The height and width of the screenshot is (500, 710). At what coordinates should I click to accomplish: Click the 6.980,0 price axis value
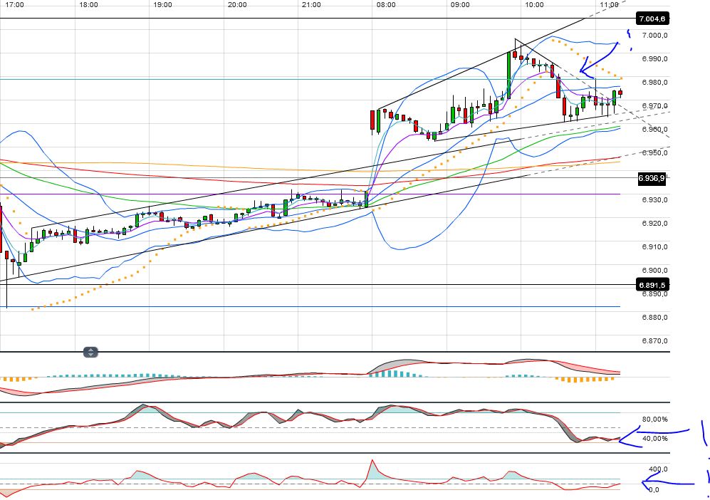click(x=654, y=83)
